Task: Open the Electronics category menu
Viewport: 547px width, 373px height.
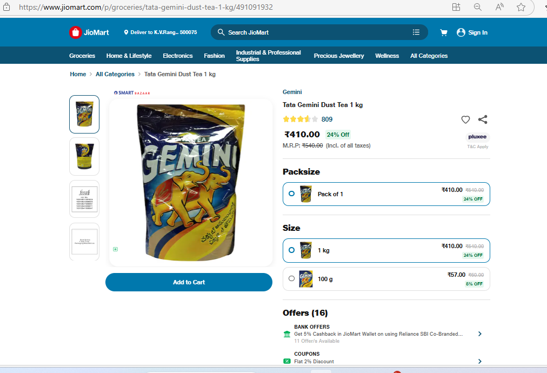Action: click(x=178, y=56)
